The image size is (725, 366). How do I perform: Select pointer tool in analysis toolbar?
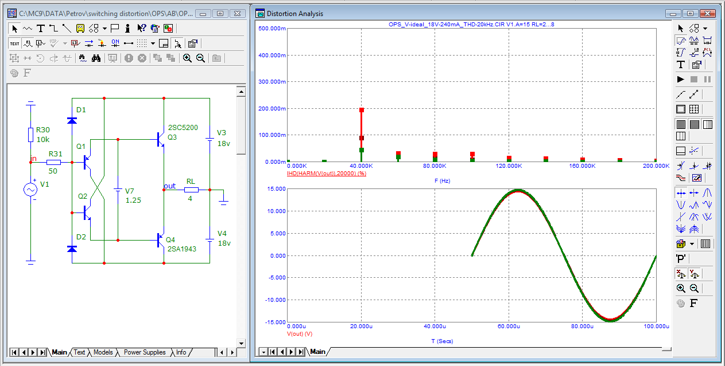click(681, 28)
